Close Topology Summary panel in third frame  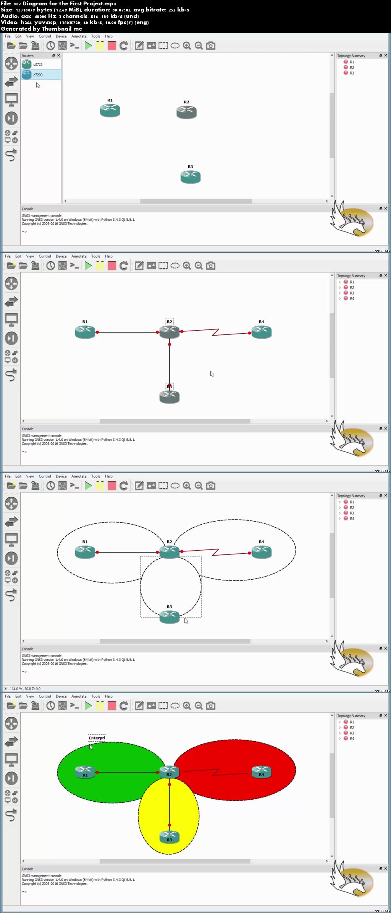pos(386,496)
